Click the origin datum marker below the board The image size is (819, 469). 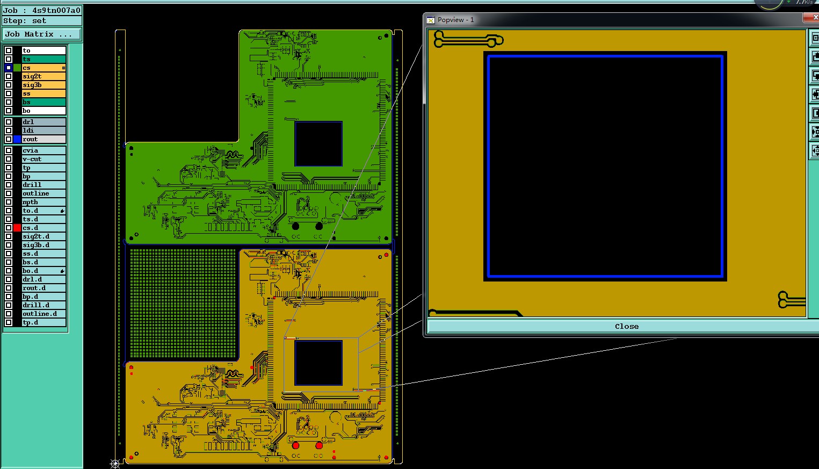pyautogui.click(x=115, y=464)
